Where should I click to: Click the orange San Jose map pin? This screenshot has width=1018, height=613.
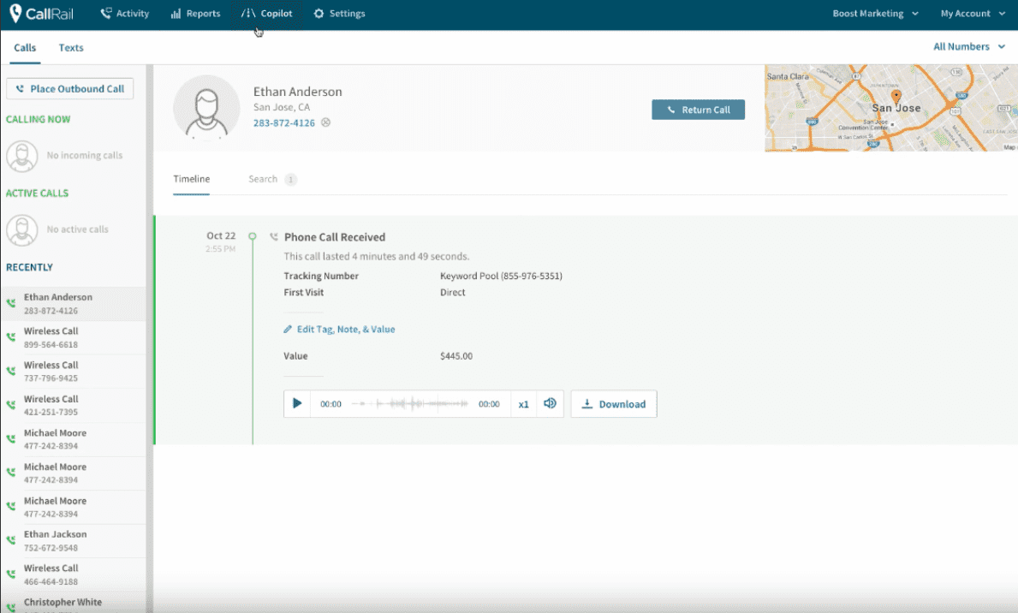[x=896, y=96]
